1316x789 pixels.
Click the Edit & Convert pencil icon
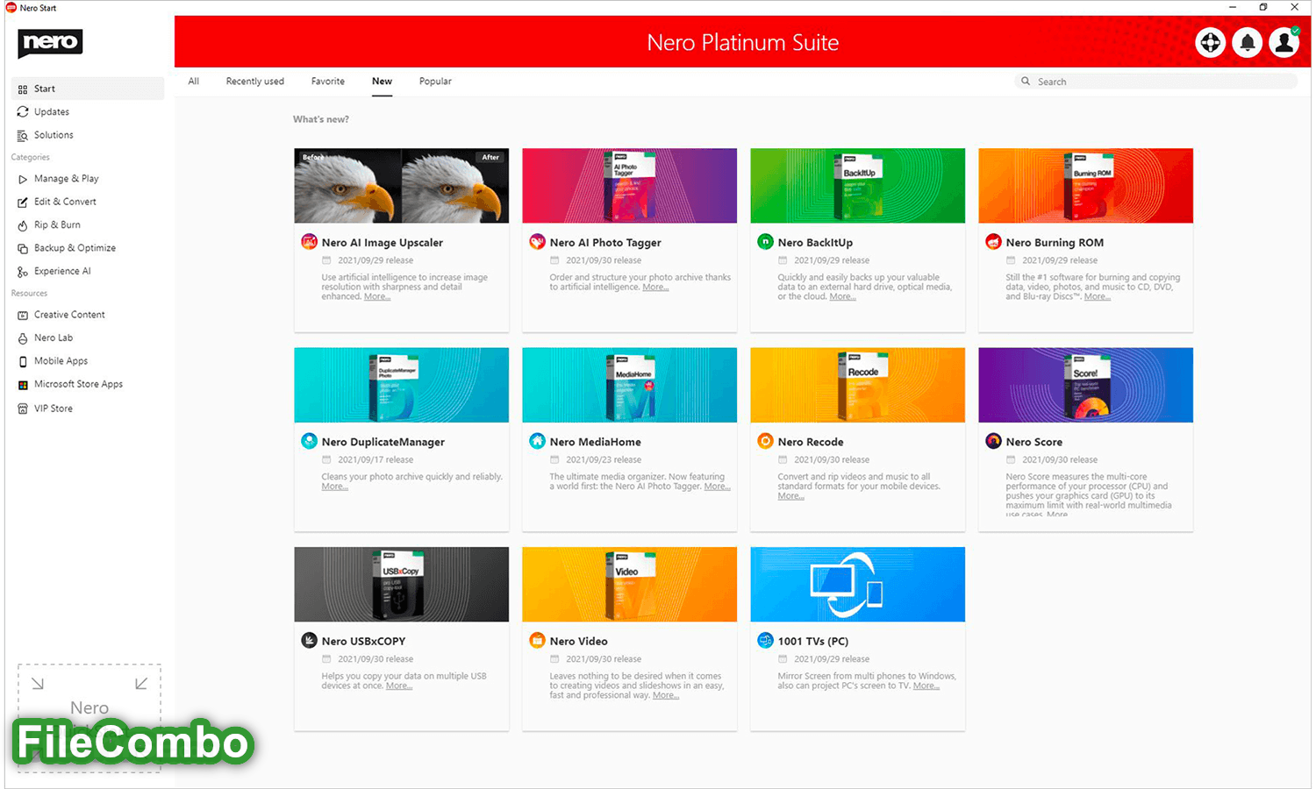point(23,202)
